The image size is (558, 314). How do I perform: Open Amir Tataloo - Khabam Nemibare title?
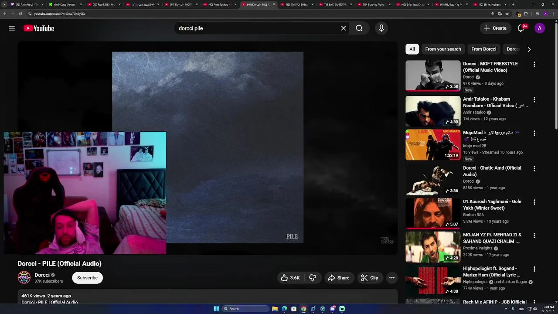(x=496, y=102)
